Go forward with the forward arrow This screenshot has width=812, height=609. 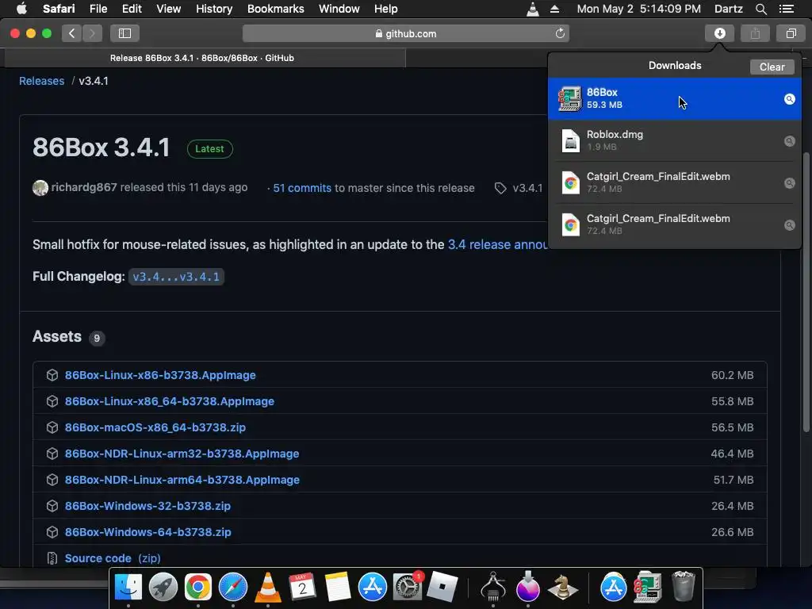(x=92, y=33)
